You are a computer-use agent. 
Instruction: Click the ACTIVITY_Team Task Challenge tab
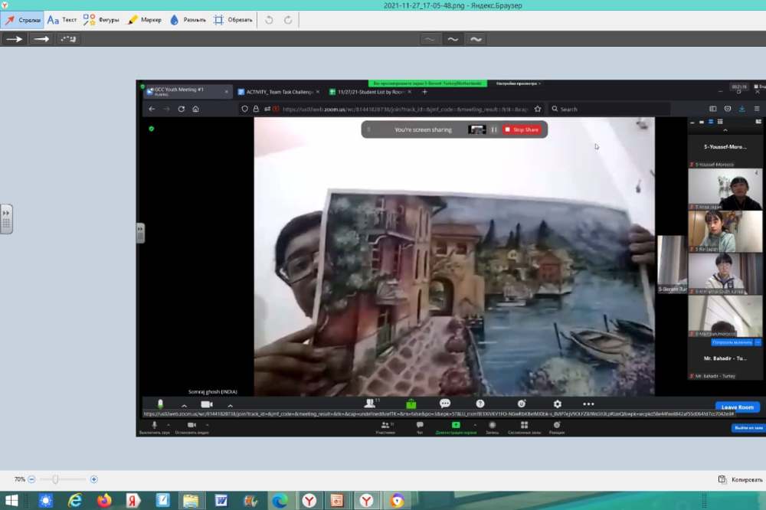point(278,92)
